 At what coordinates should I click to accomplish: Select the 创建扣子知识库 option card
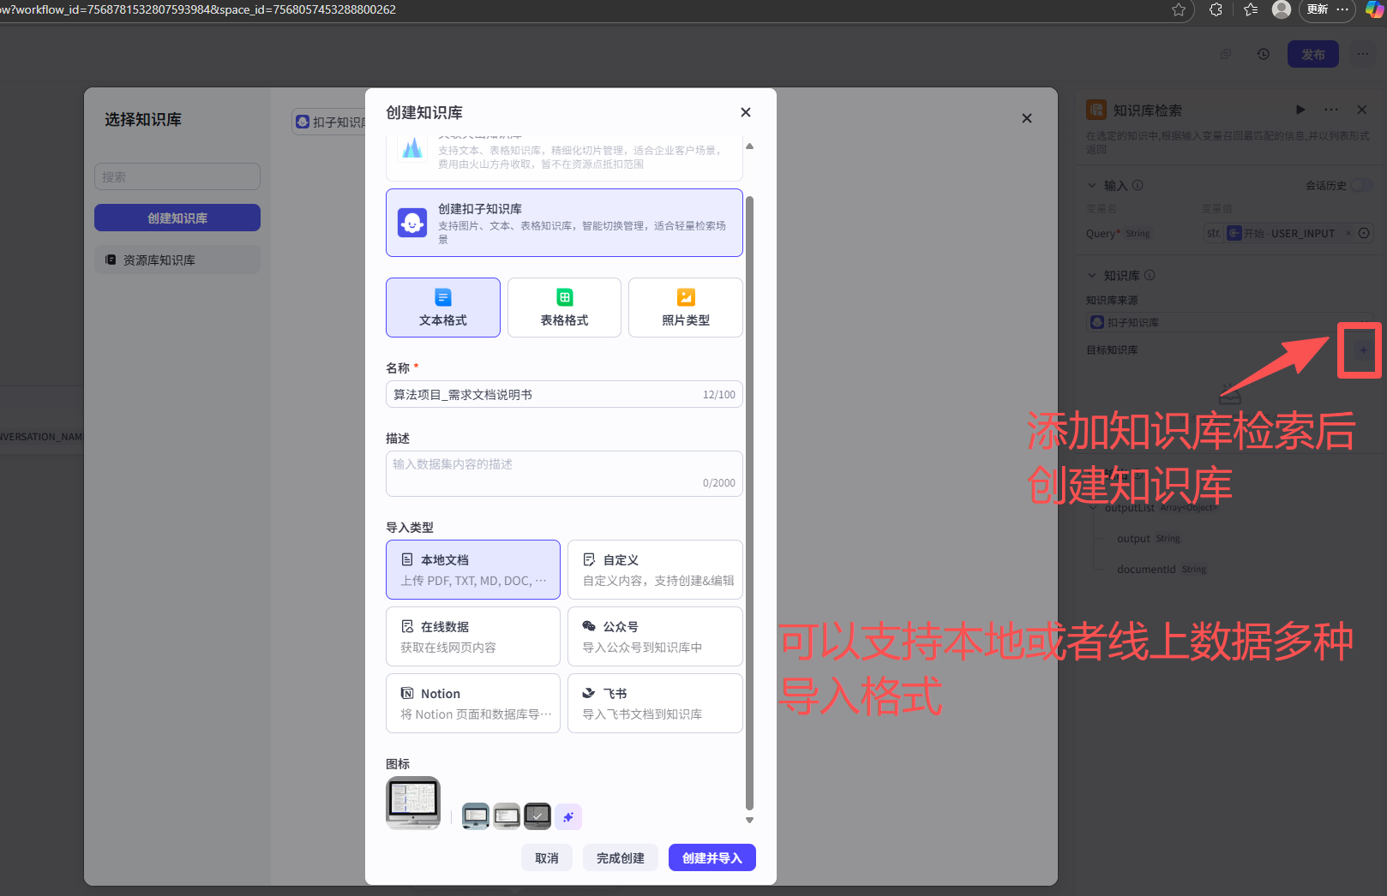564,223
